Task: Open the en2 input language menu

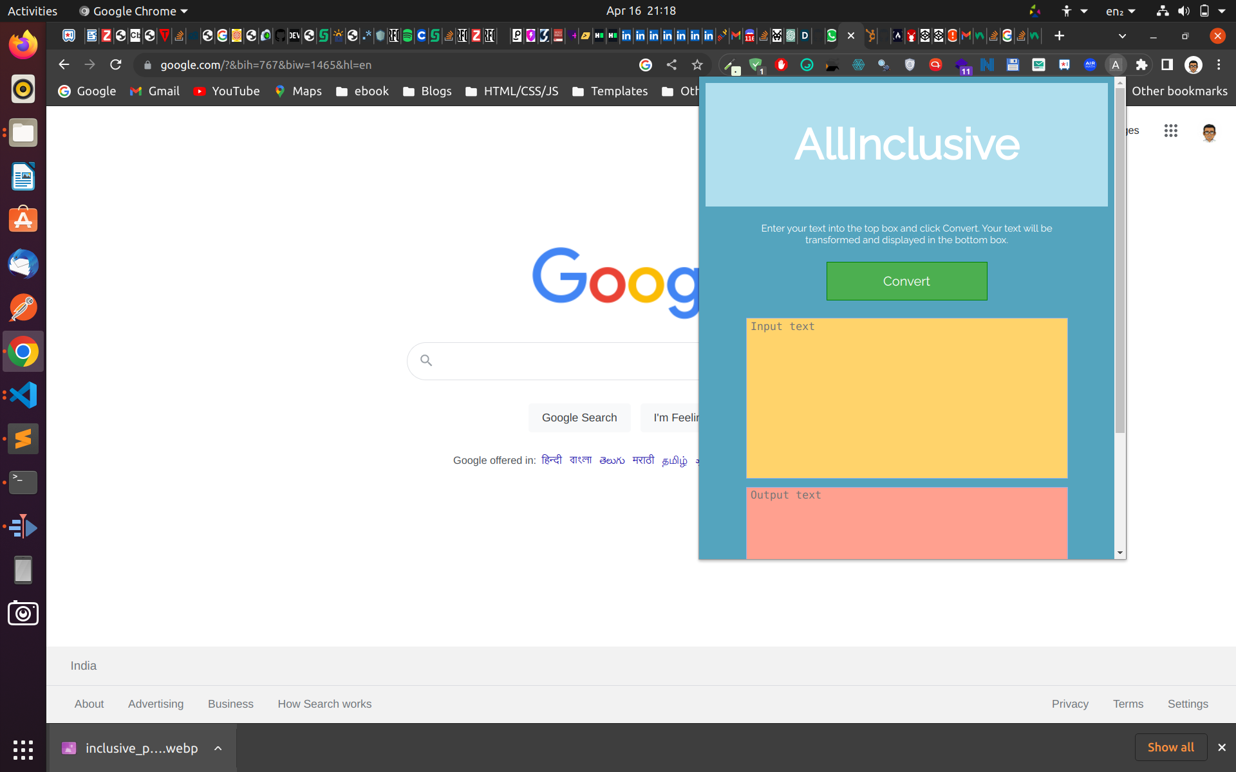Action: click(x=1120, y=11)
